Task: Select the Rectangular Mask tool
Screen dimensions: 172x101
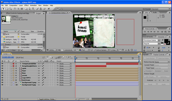Action: (26, 9)
